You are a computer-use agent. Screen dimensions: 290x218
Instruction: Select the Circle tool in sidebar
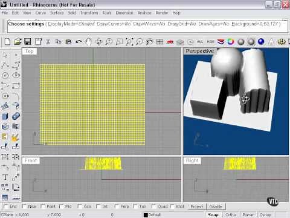tap(5, 75)
